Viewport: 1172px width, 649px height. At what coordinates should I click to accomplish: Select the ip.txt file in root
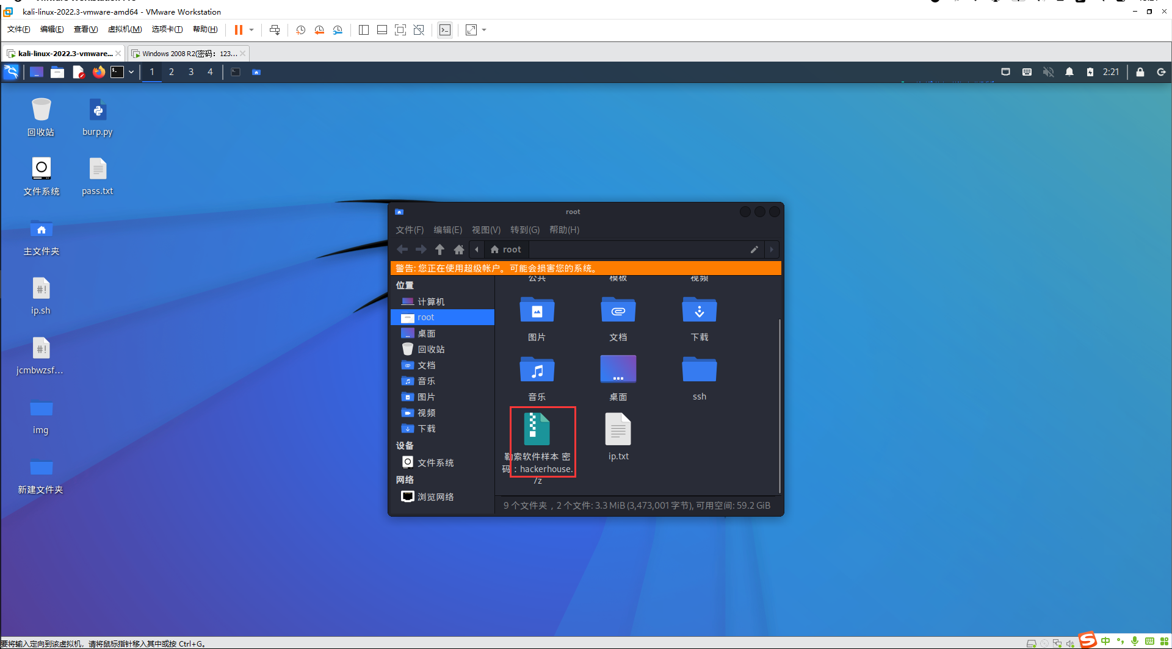pos(618,436)
